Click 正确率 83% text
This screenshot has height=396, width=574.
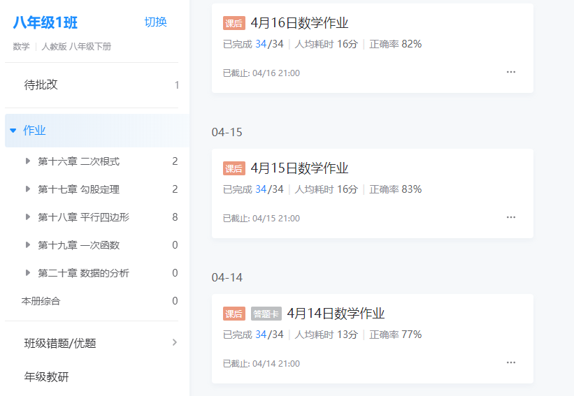coord(395,189)
